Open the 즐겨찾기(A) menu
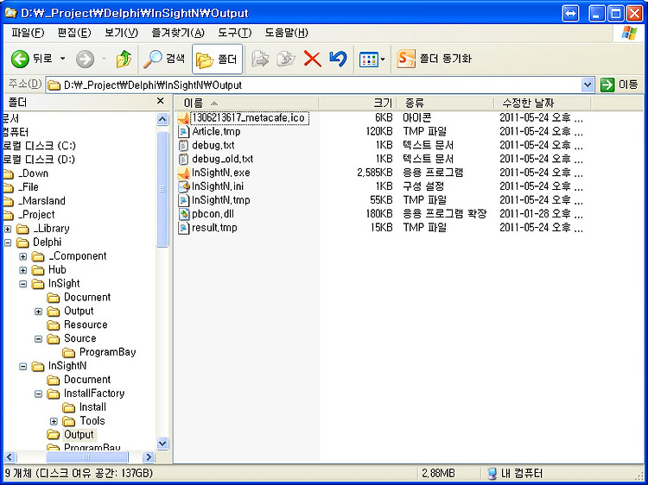 click(178, 33)
